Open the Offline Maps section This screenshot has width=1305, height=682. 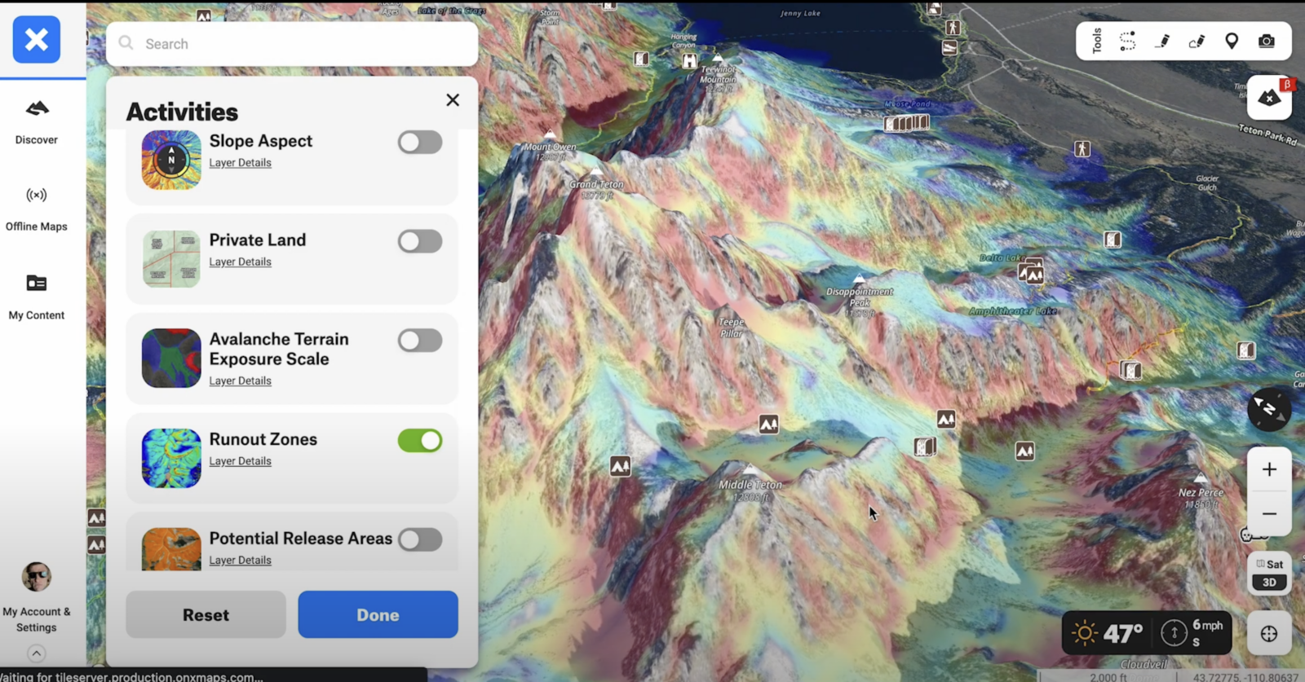point(37,209)
